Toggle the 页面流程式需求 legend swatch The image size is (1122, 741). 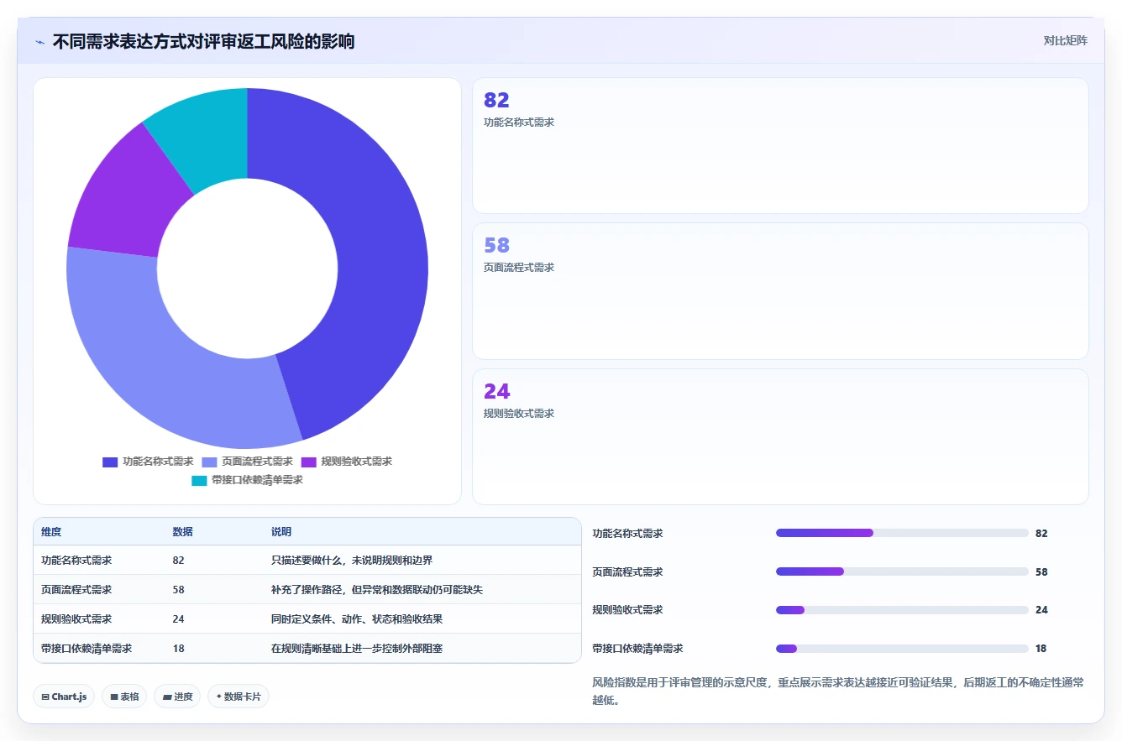(x=209, y=462)
